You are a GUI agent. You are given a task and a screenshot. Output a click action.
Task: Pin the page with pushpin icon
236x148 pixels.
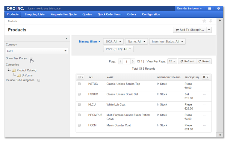211,21
